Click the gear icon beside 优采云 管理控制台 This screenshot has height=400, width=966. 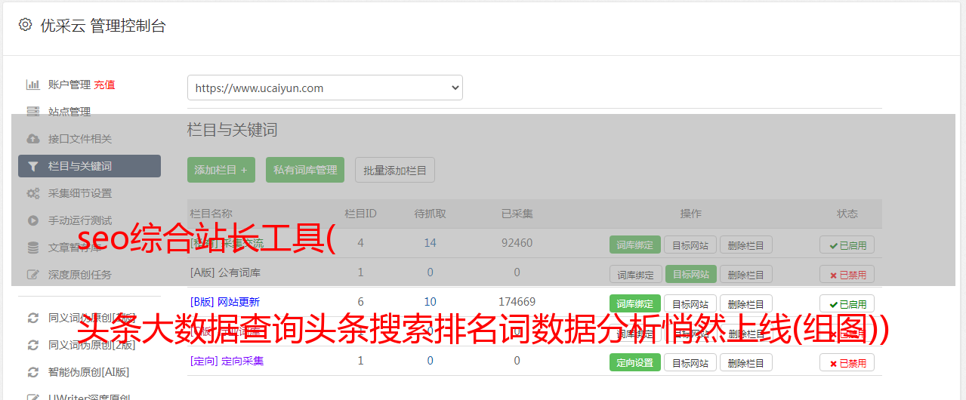coord(25,24)
